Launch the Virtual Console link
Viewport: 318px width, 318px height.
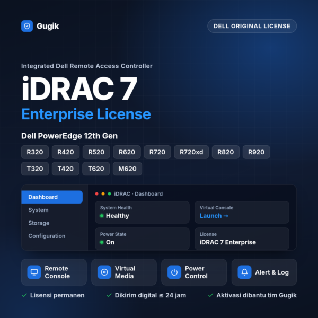click(214, 216)
